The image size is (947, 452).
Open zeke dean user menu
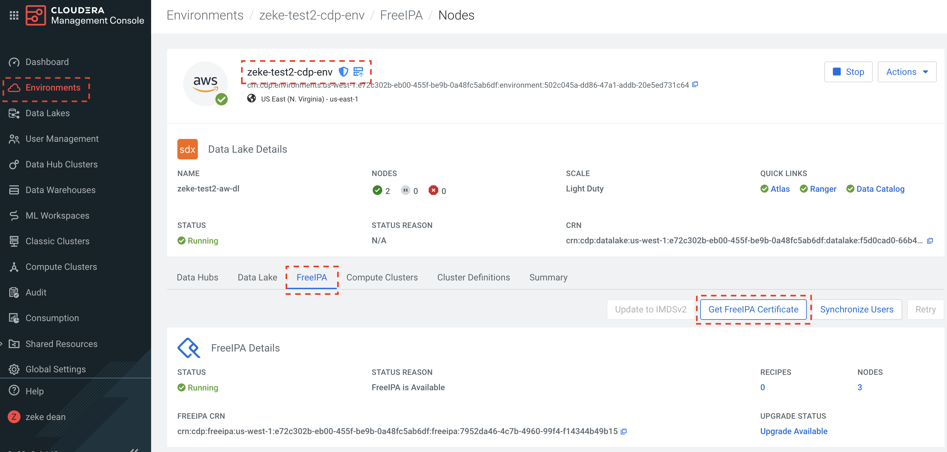pyautogui.click(x=45, y=417)
